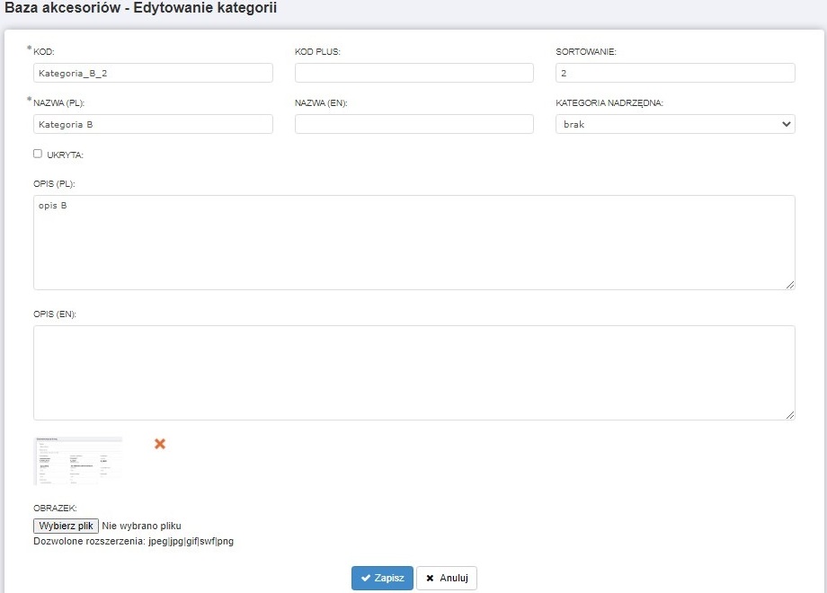Open the KATEGORIA NADRZĘDNA dropdown
Screen dimensions: 827x593
click(x=675, y=124)
